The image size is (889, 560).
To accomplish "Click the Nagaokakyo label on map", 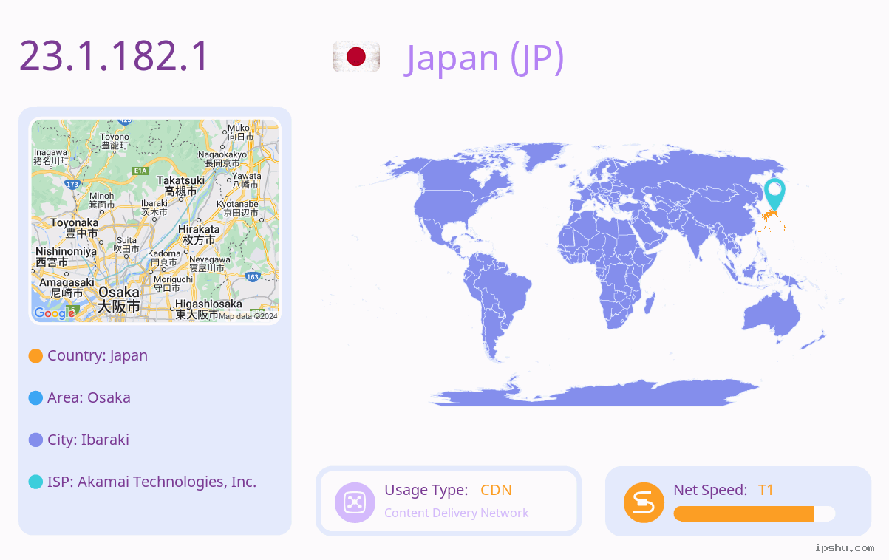I will coord(222,158).
